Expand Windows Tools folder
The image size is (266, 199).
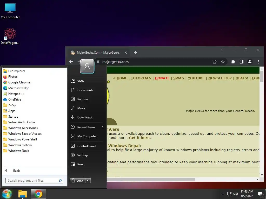click(x=16, y=151)
